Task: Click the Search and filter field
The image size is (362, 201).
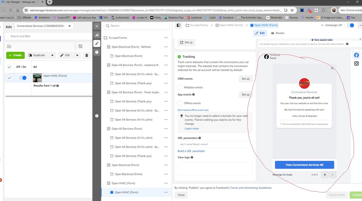Action: pyautogui.click(x=49, y=36)
